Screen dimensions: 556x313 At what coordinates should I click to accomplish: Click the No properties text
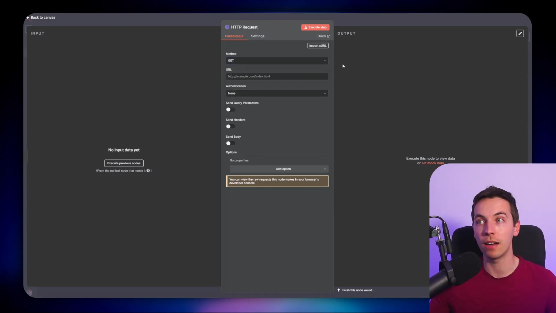coord(239,161)
